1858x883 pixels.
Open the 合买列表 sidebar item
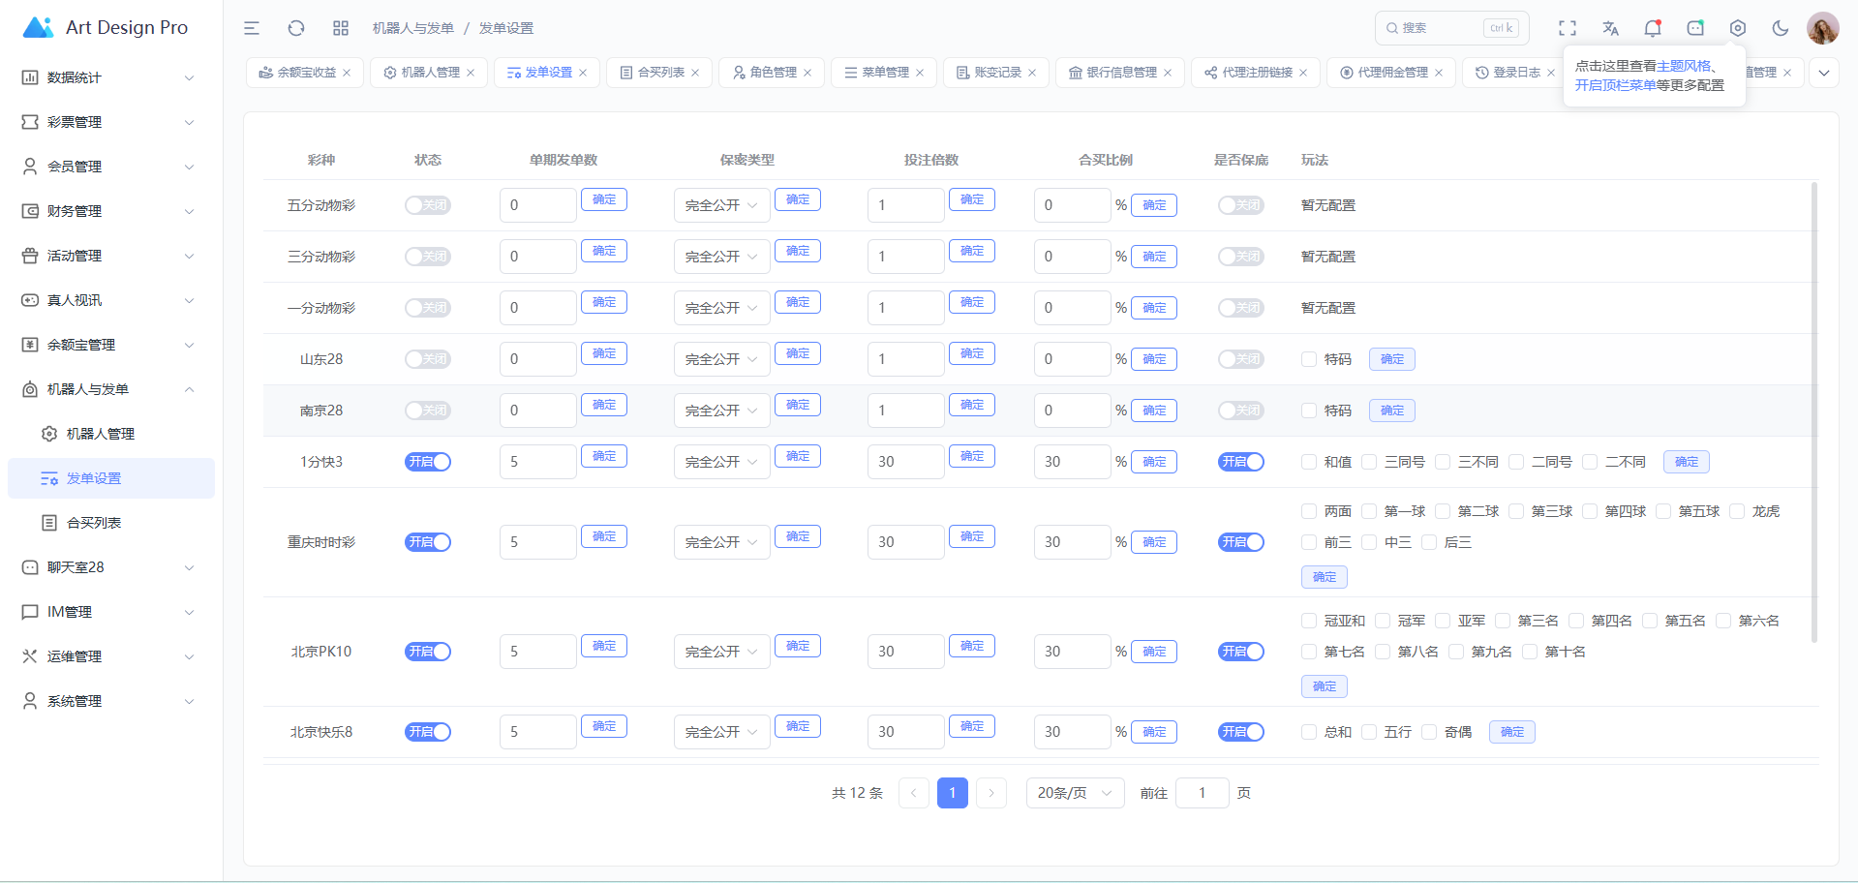[94, 523]
